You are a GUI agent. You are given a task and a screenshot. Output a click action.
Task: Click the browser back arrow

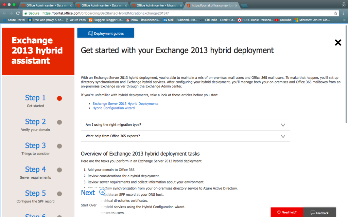point(4,13)
